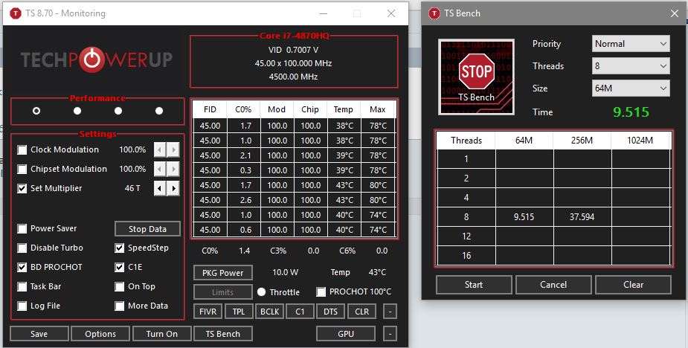Click the Stop Data button
The width and height of the screenshot is (688, 348).
coord(147,228)
